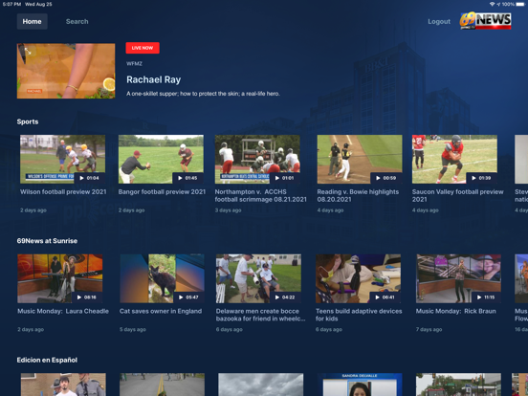Open Teens build adaptive devices title
Viewport: 528px width, 396px height.
tap(359, 315)
